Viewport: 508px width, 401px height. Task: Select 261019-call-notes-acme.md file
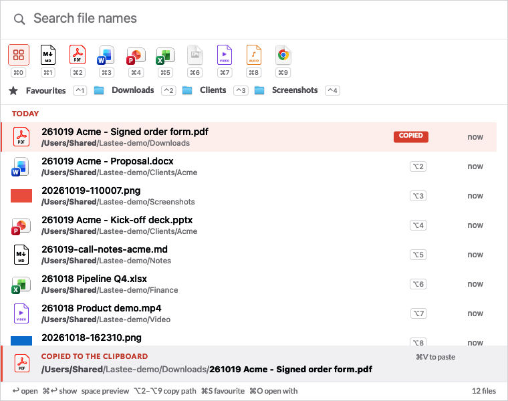coord(249,255)
